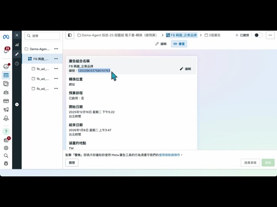
Task: Open campaigns table grid icon
Action: [6, 75]
